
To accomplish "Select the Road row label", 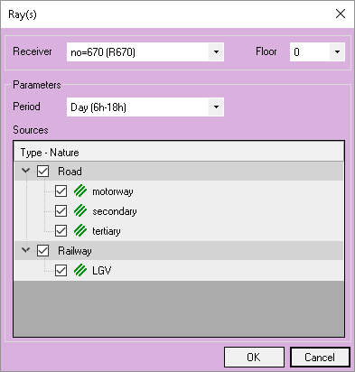I will pyautogui.click(x=70, y=172).
